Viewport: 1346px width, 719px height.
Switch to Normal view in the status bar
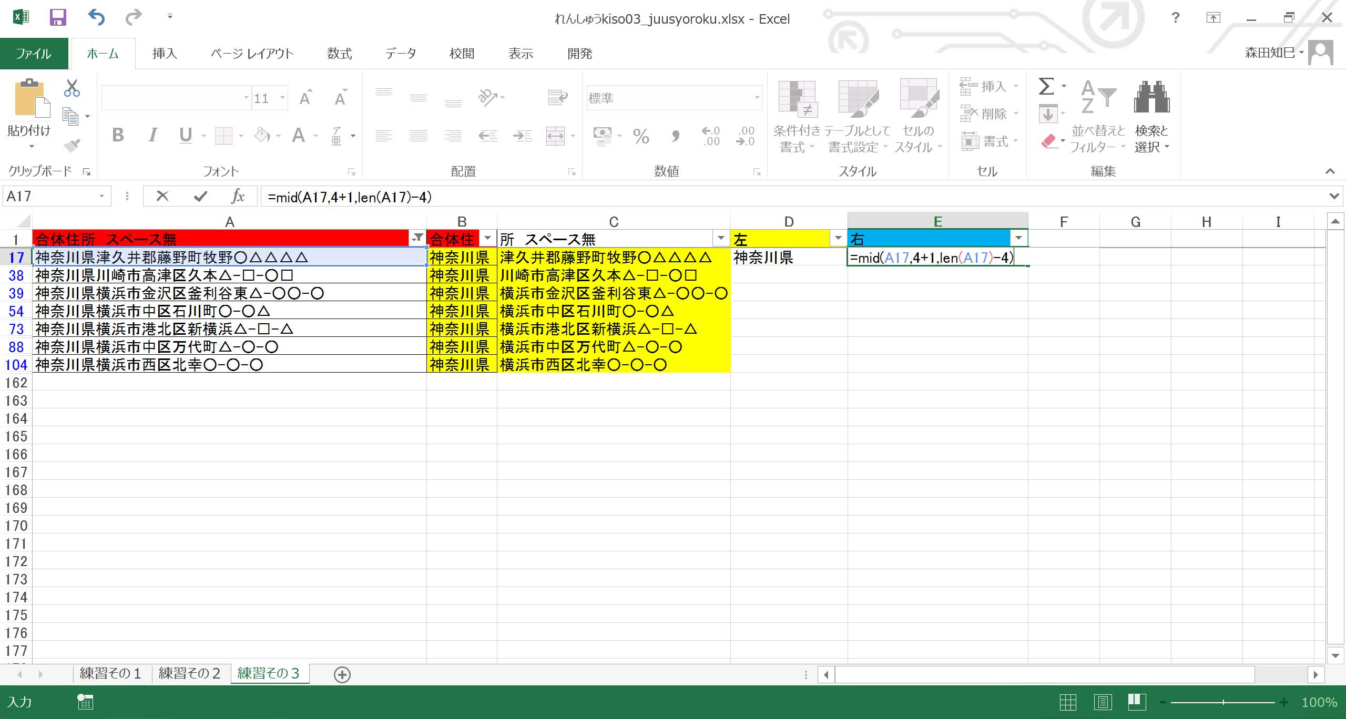click(1068, 702)
